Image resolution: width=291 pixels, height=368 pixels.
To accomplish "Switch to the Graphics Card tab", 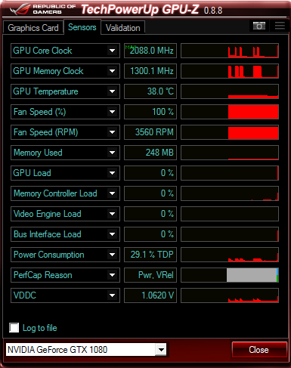I will click(x=33, y=28).
